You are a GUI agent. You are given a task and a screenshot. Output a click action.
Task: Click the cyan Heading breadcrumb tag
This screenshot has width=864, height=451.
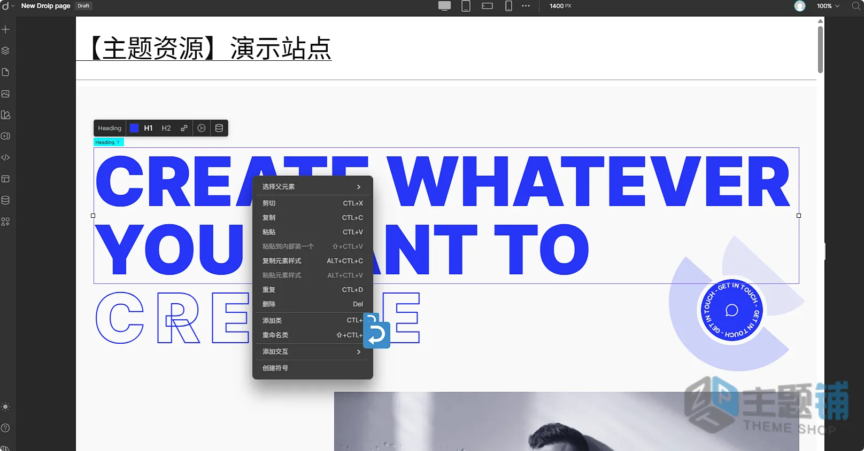[109, 142]
